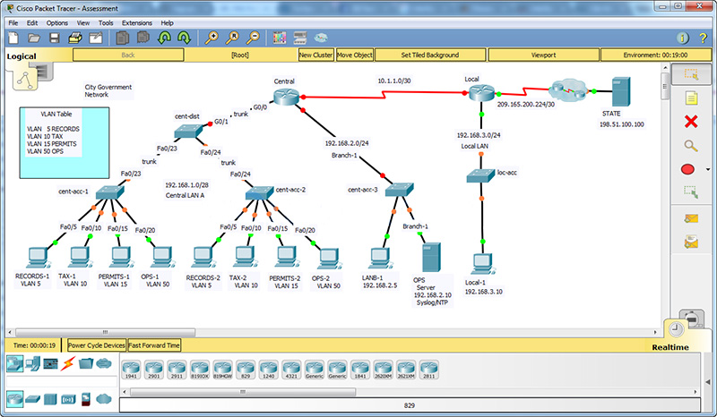Select the Security subcategory icon
717x417 pixels.
click(x=85, y=399)
